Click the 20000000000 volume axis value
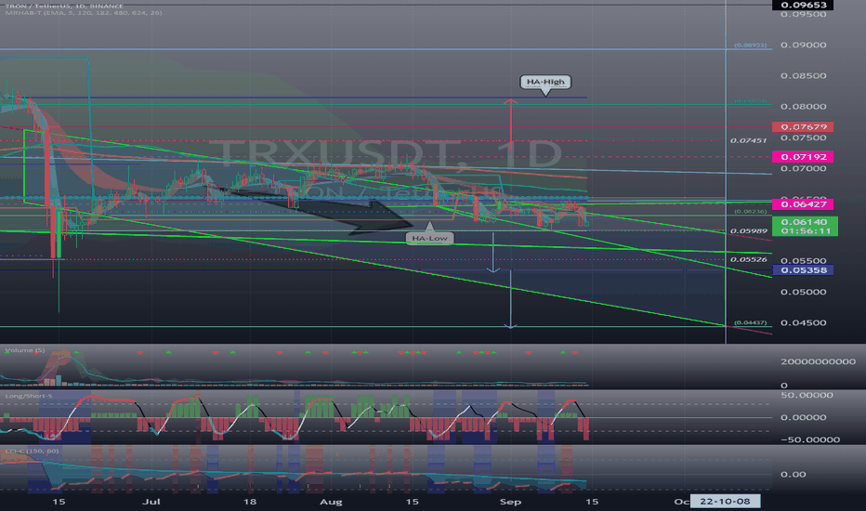 point(818,361)
